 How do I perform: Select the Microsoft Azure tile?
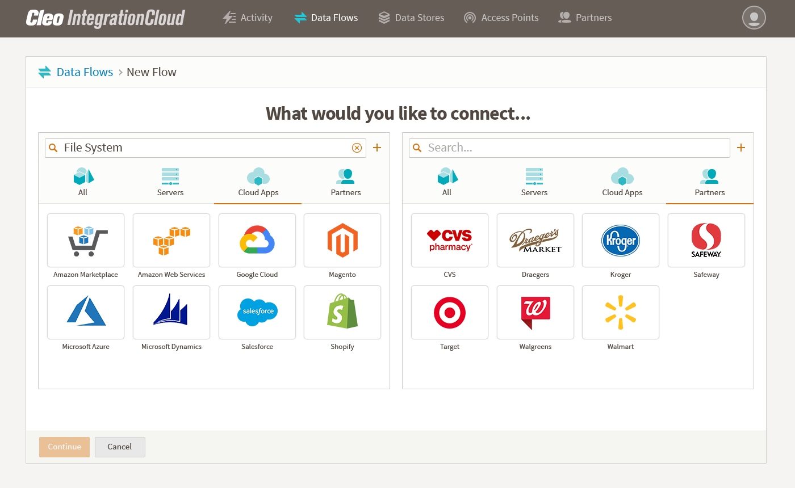pos(86,312)
